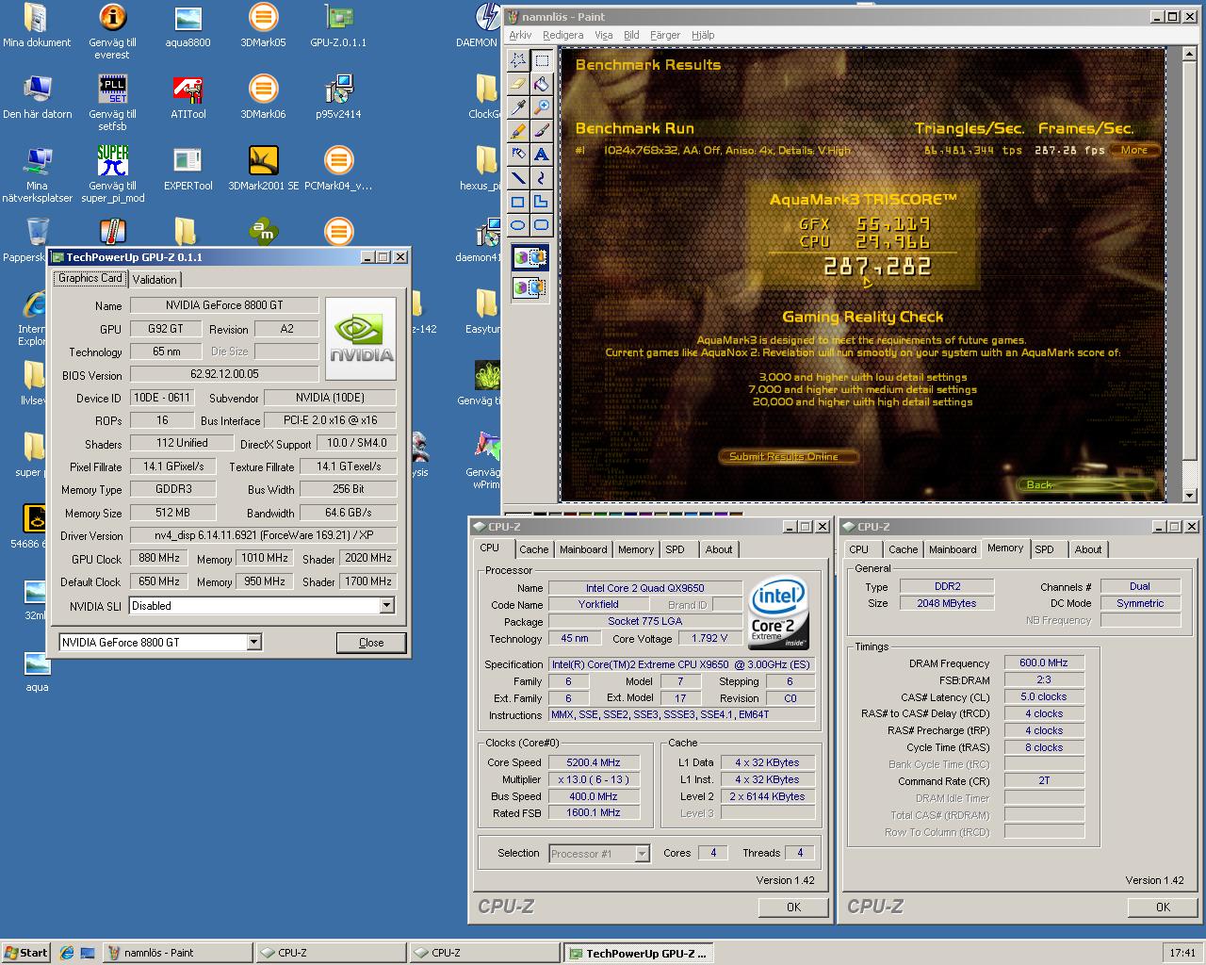Pick the Polygon tool in Paint
Screen dimensions: 1206x965
coord(542,202)
